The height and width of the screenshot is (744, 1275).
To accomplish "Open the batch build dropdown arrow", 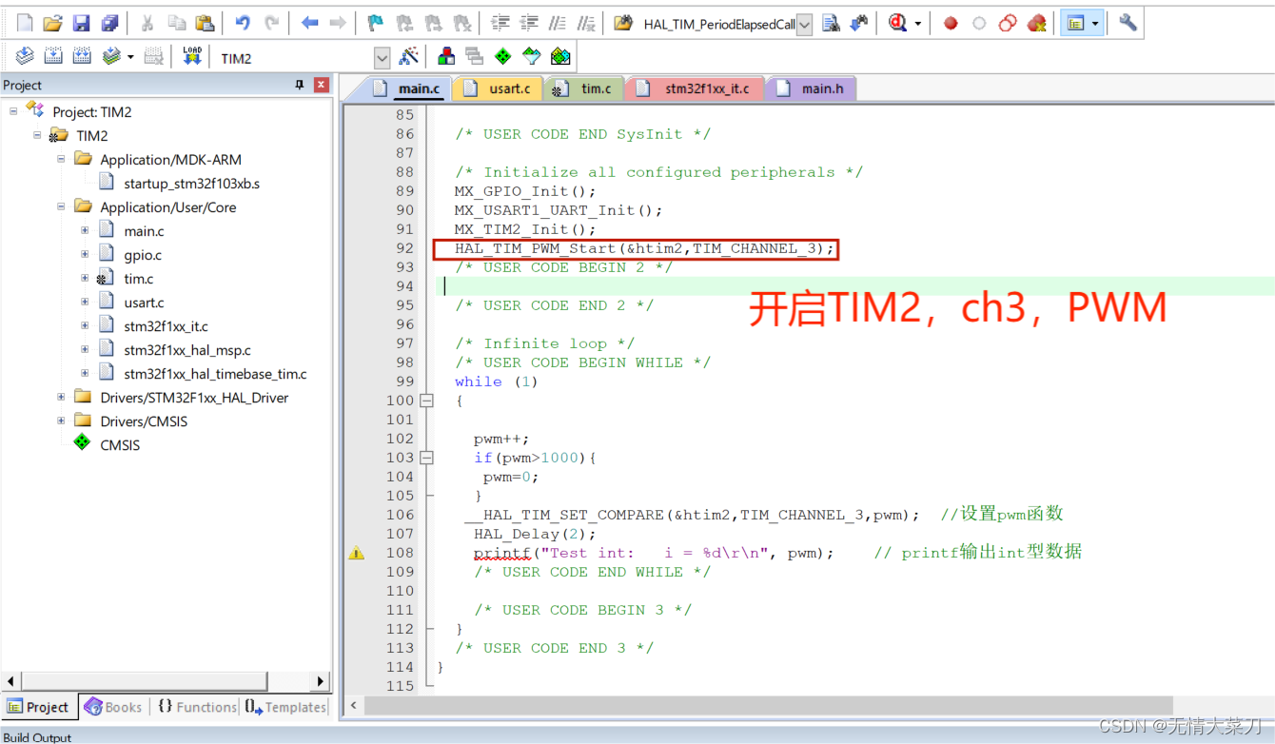I will pos(130,57).
